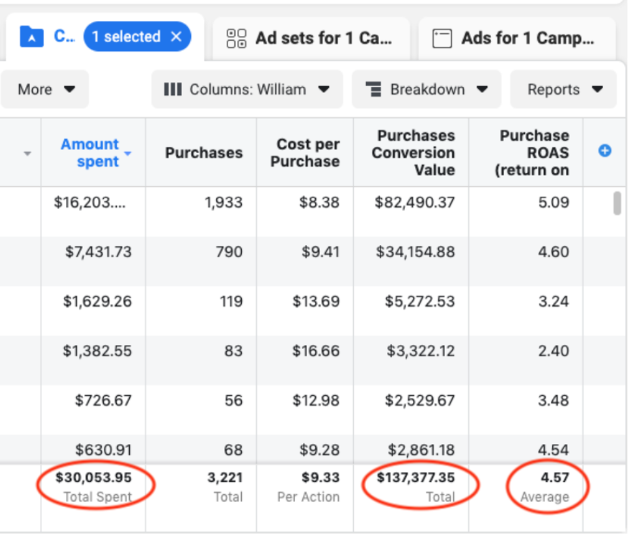Viewport: 629px width, 535px height.
Task: Open the Columns: William dropdown
Action: tap(247, 89)
